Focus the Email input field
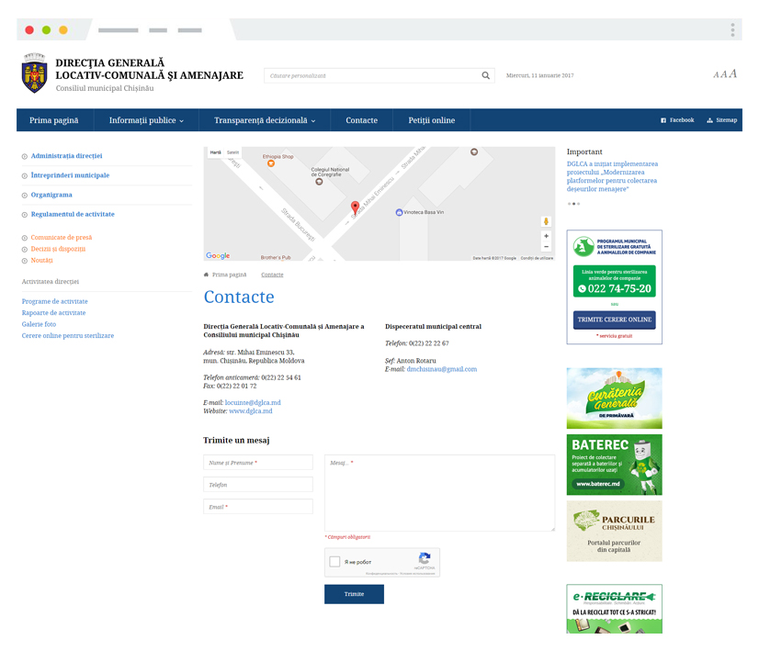759x662 pixels. coord(258,507)
